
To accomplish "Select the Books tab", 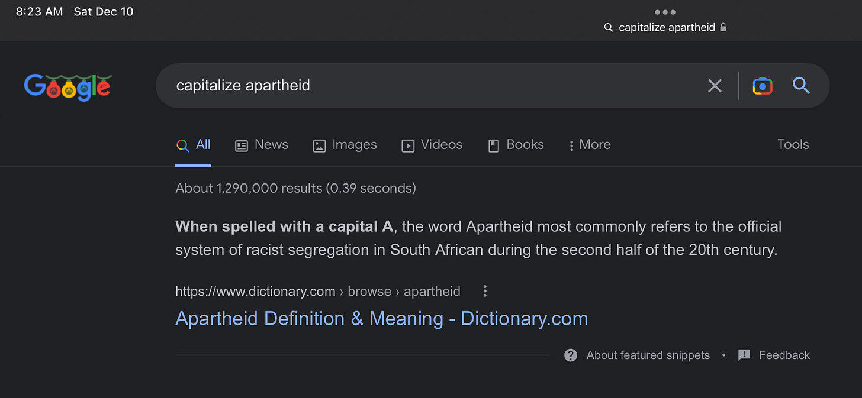I will [x=515, y=145].
